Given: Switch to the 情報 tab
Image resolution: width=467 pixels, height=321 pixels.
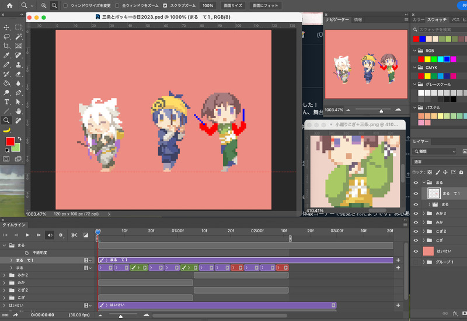Looking at the screenshot, I should [358, 19].
